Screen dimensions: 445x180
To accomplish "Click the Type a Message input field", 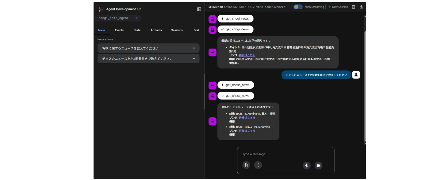I will coord(285,154).
